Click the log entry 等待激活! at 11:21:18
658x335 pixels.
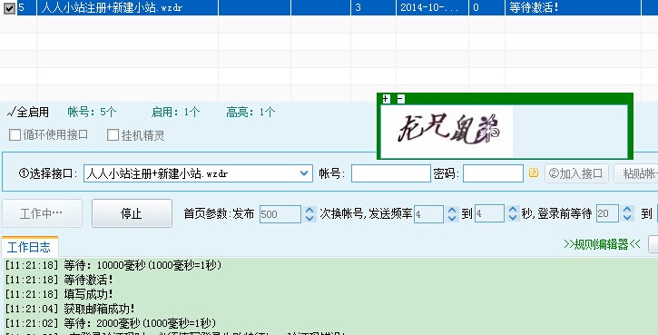(59, 280)
